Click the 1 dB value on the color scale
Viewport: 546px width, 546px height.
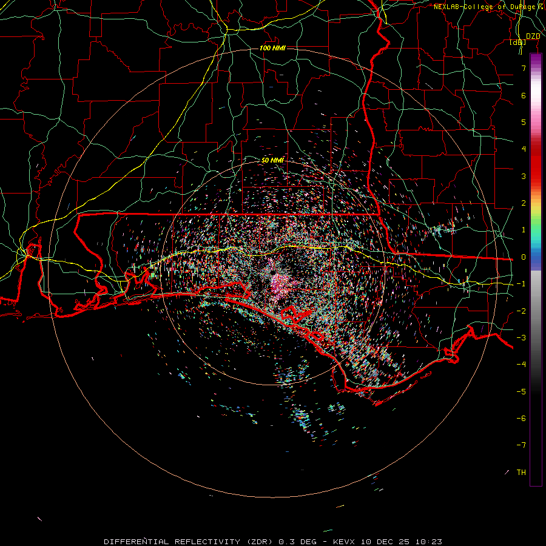524,230
